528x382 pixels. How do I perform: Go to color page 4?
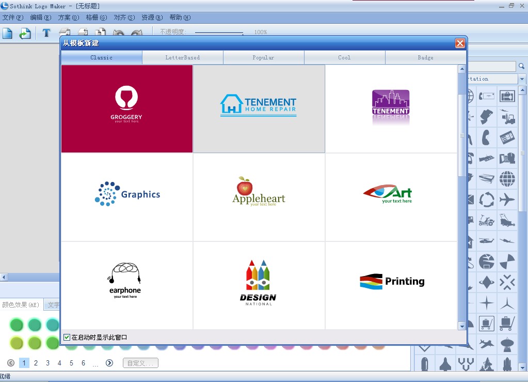pyautogui.click(x=59, y=363)
